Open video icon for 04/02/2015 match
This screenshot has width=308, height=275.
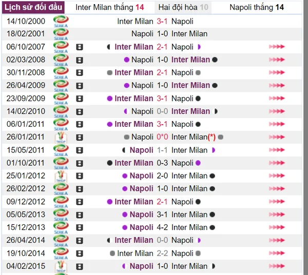point(80,266)
